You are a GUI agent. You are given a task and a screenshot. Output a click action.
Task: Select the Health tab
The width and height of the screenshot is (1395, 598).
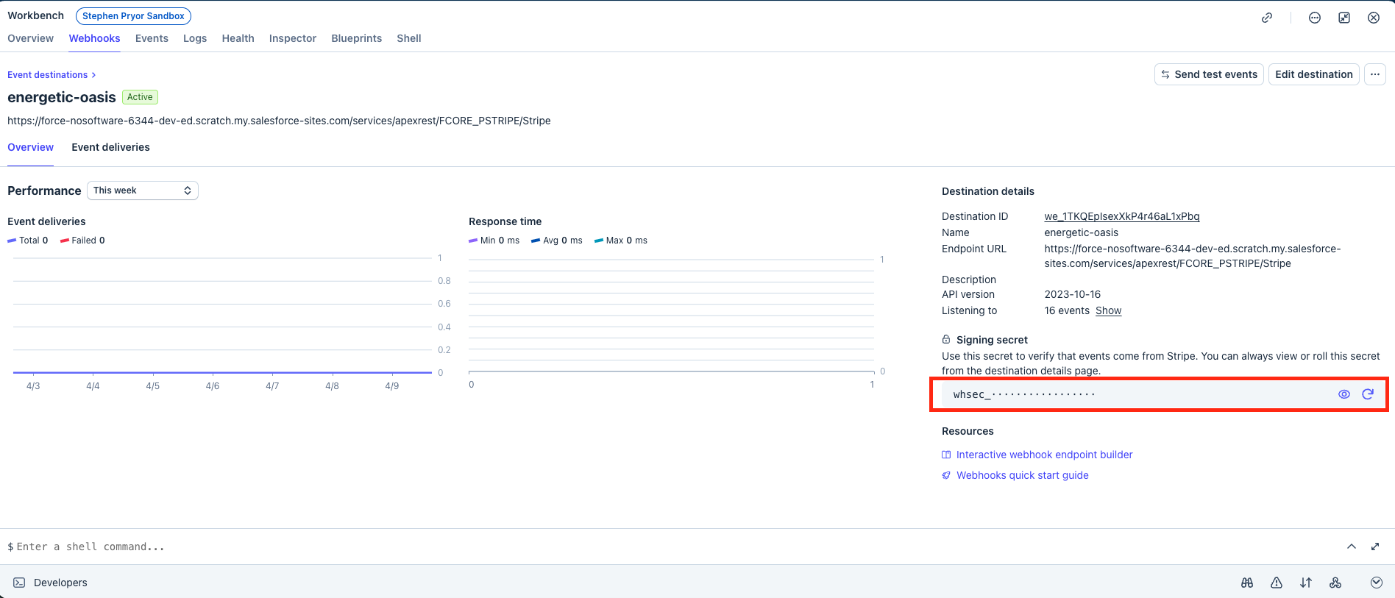pos(238,38)
